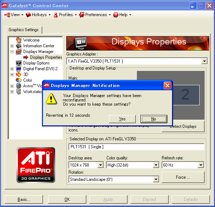
Task: Click the 3D cube icon
Action: pyautogui.click(x=19, y=74)
